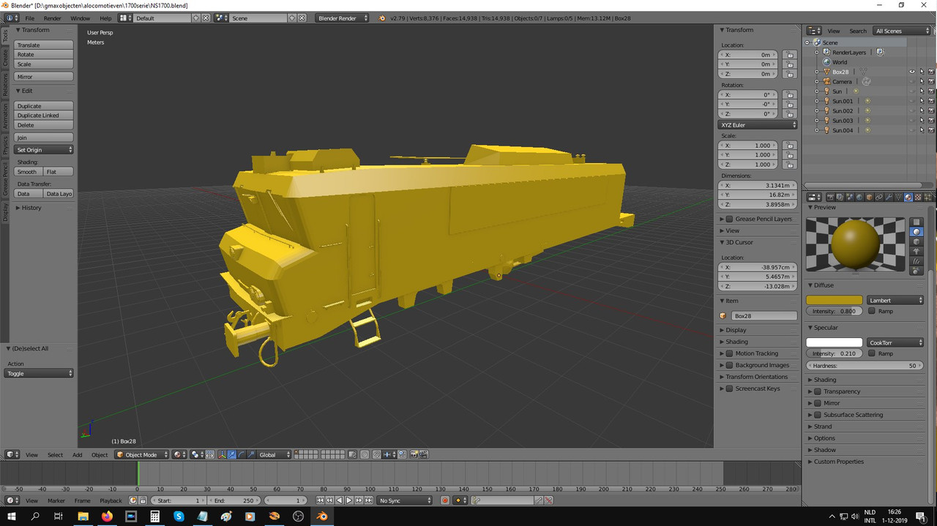
Task: Open the Render properties tab icon
Action: pos(830,198)
